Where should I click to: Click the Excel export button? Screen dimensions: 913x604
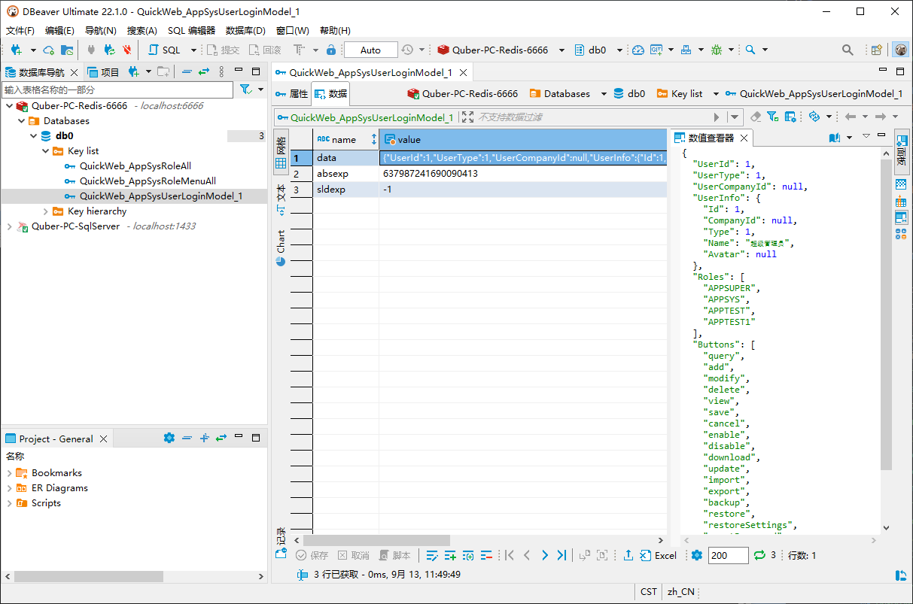(x=659, y=555)
